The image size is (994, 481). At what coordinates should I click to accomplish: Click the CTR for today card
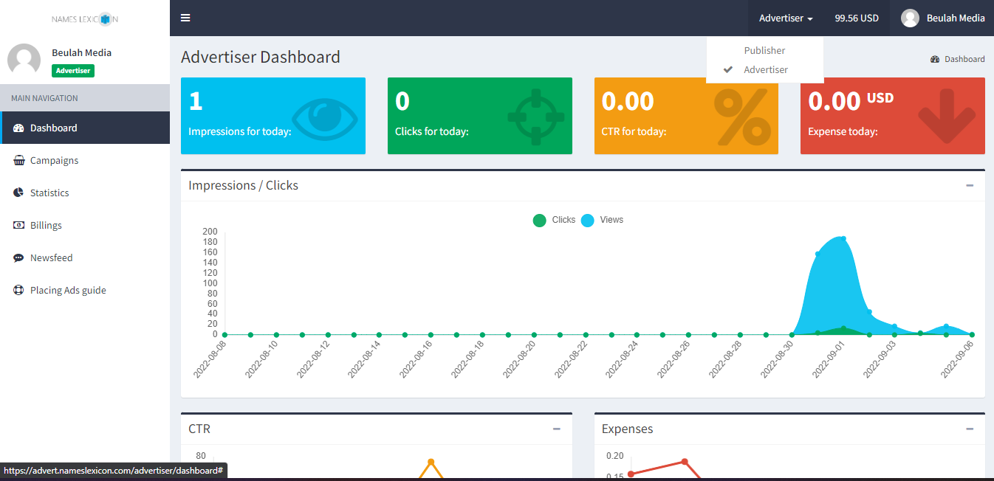click(686, 116)
